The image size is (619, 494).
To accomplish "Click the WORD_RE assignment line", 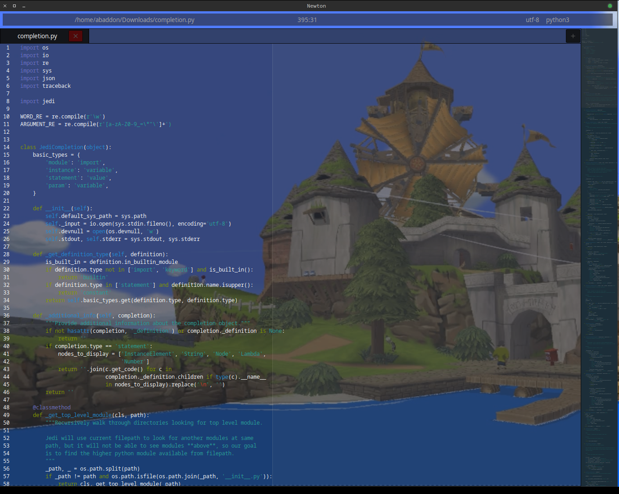I will 63,117.
